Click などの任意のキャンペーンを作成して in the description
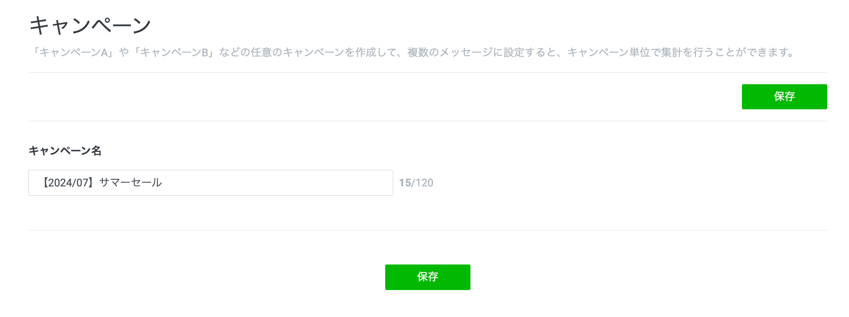The image size is (849, 317). pyautogui.click(x=308, y=52)
